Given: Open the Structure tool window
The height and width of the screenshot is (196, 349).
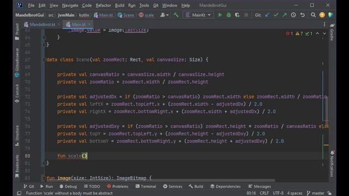Looking at the screenshot, I should point(17,136).
